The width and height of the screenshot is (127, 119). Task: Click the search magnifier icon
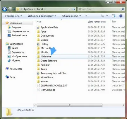[123, 9]
